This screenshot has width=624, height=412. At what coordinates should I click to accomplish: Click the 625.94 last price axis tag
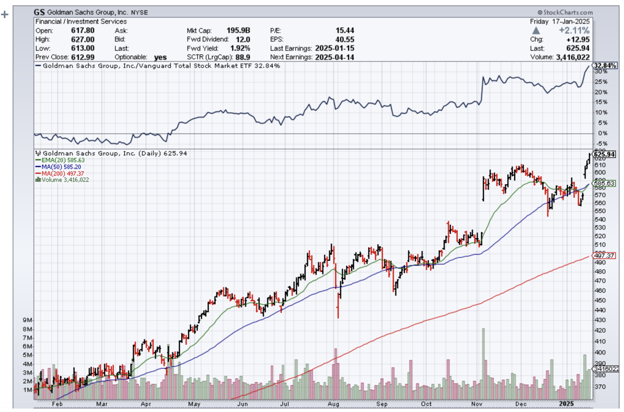point(605,155)
